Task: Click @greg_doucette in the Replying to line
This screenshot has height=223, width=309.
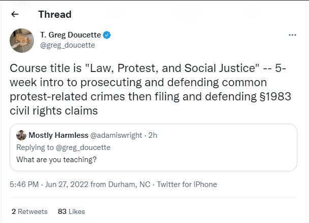Action: 83,147
